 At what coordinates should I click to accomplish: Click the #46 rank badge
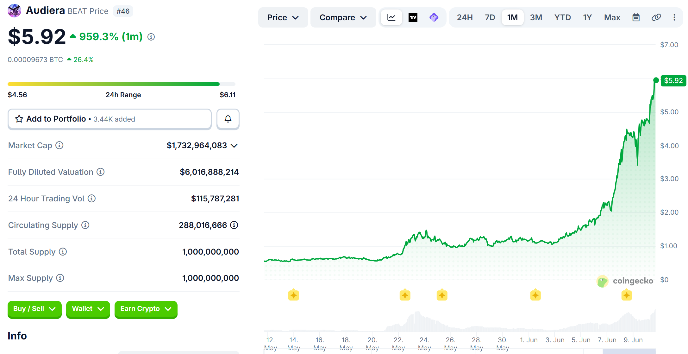click(123, 11)
